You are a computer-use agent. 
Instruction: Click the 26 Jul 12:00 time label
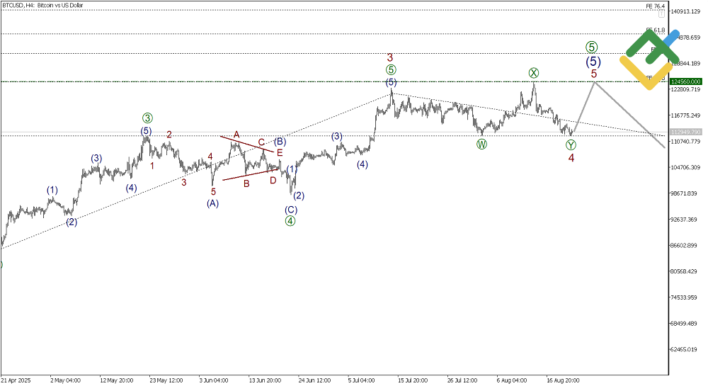pyautogui.click(x=462, y=380)
